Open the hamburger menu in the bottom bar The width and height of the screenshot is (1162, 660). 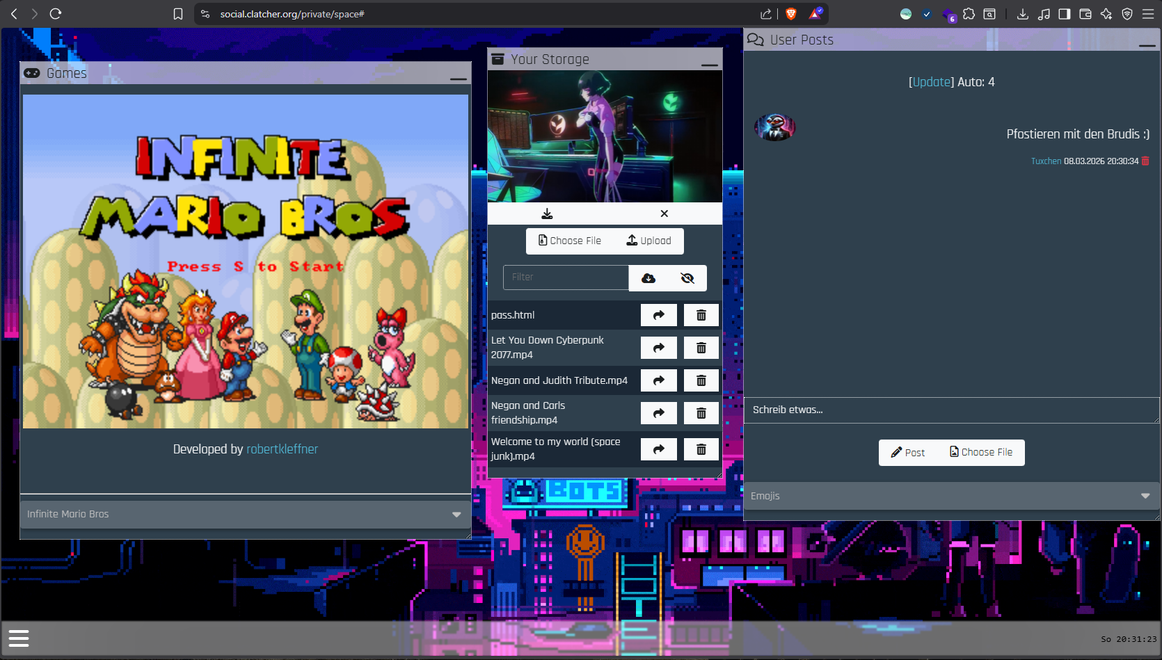[x=19, y=638]
